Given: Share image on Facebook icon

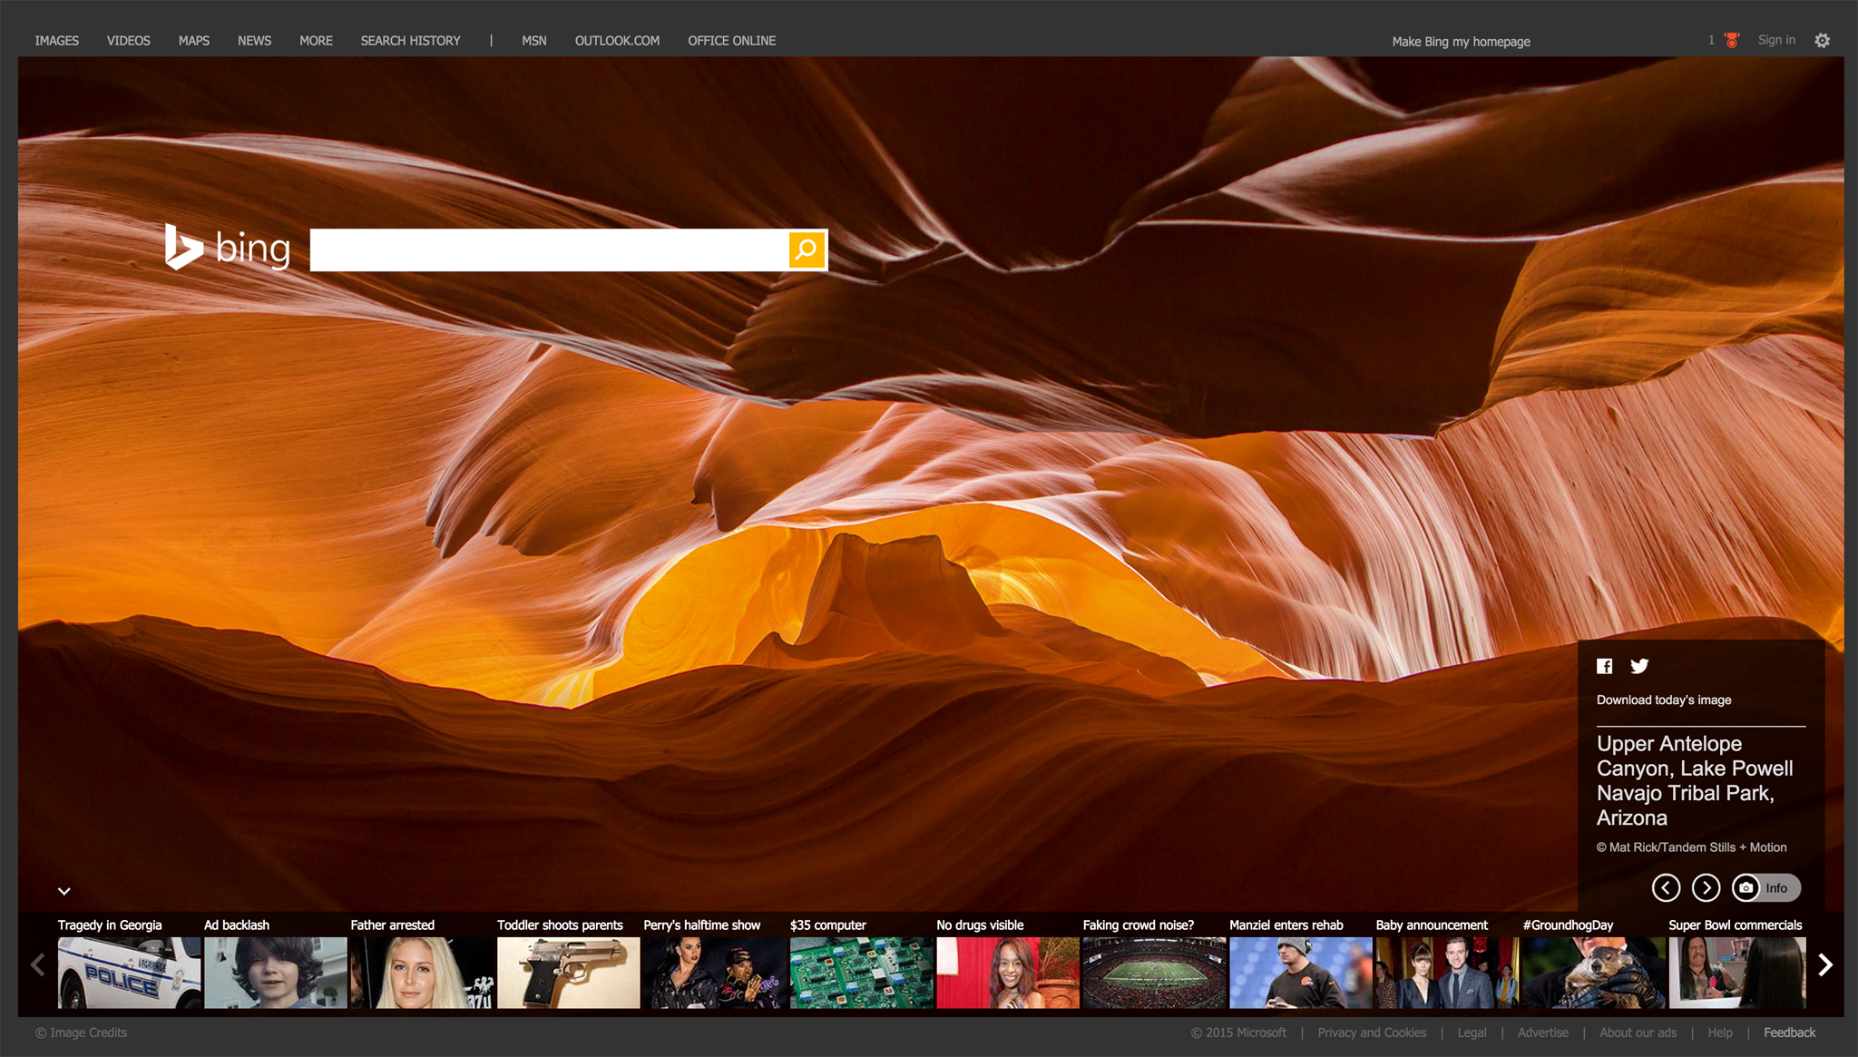Looking at the screenshot, I should (1604, 666).
